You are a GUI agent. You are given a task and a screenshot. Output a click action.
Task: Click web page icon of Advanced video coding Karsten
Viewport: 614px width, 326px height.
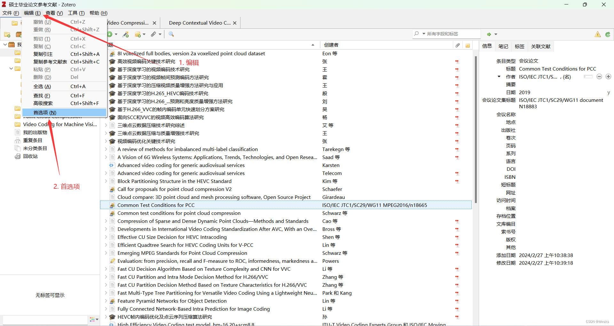point(112,165)
